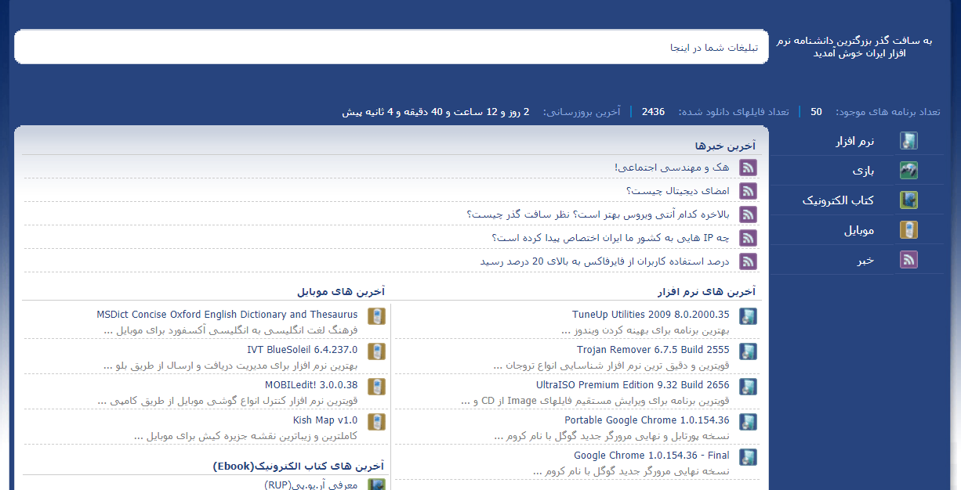This screenshot has width=961, height=490.
Task: Open Kish Map v1.0 link
Action: pyautogui.click(x=325, y=420)
